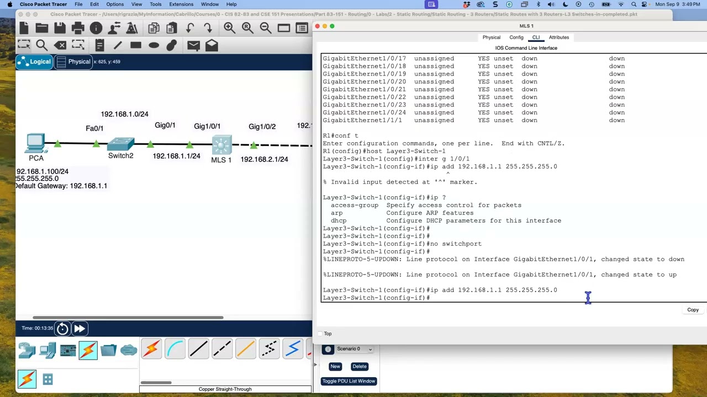Choose the Select tool with the dashed rectangle
This screenshot has width=707, height=397.
24,45
